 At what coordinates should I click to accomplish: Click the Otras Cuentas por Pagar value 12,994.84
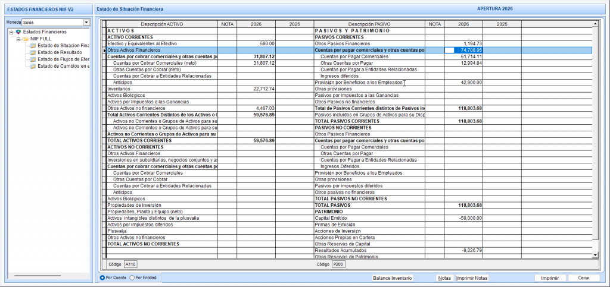[x=463, y=63]
